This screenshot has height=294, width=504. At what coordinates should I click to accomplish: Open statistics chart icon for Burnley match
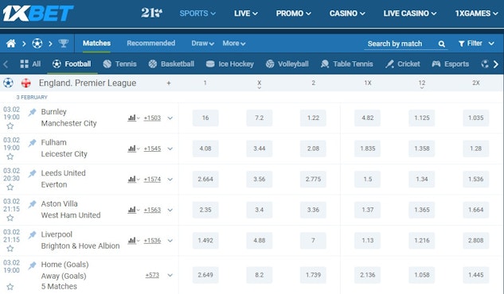pos(132,118)
